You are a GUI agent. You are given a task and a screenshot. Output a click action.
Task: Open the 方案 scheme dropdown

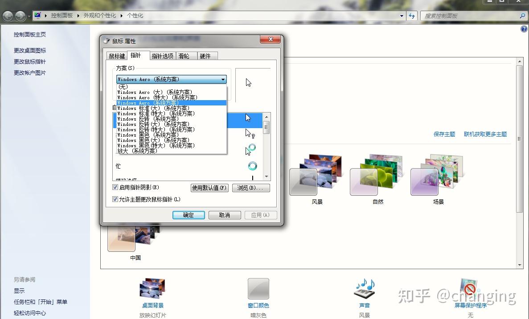pos(223,79)
